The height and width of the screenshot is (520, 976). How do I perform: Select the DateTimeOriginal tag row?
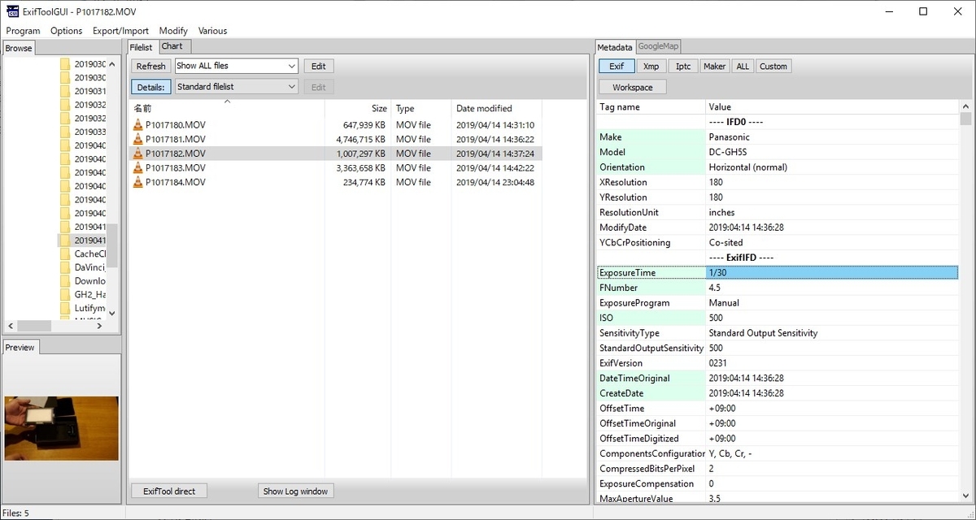(778, 378)
